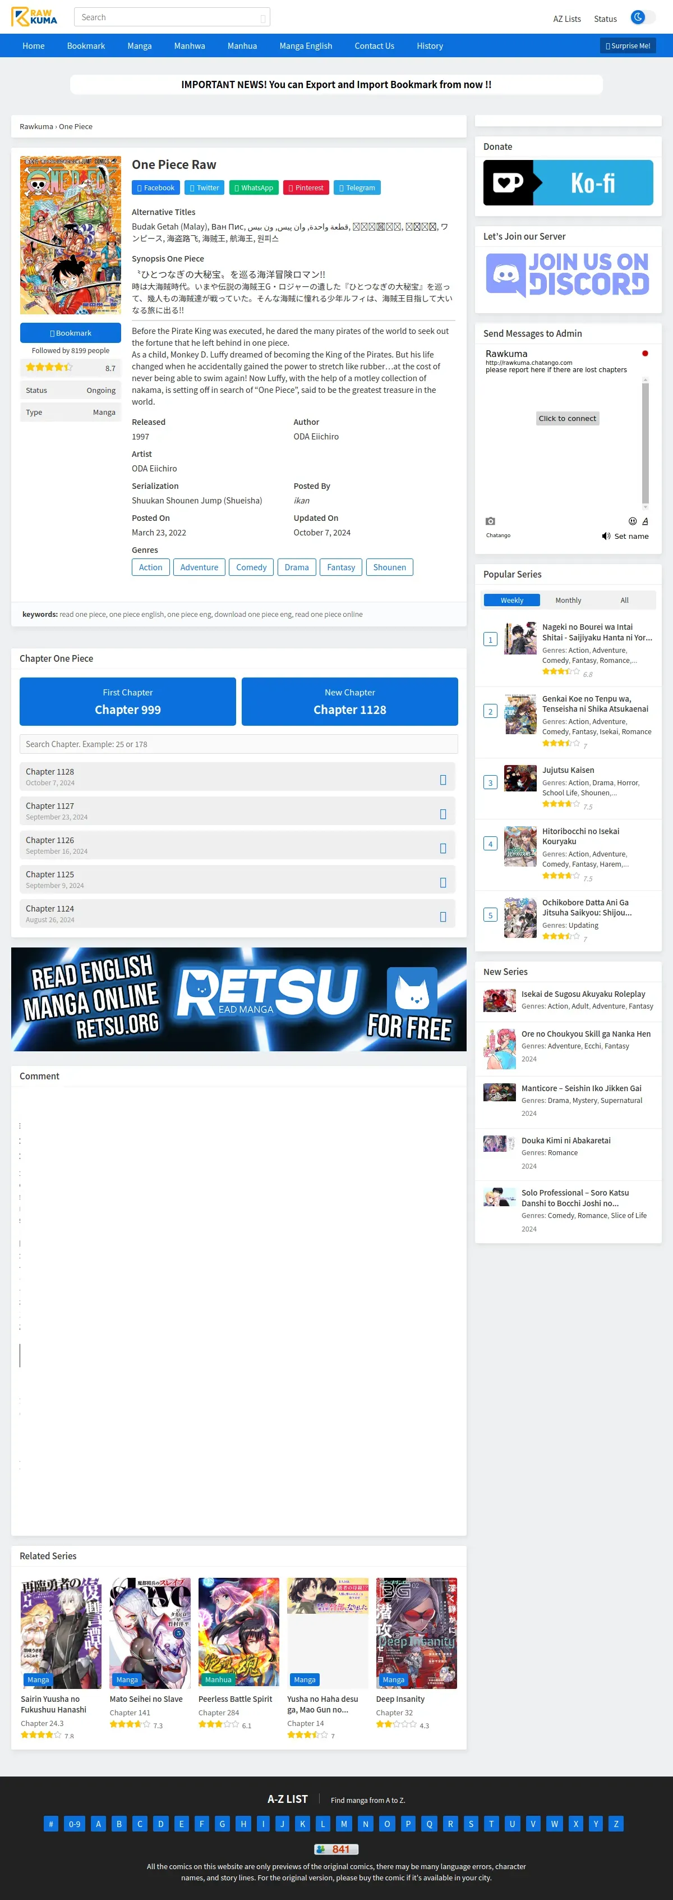This screenshot has height=1900, width=673.
Task: Click download icon for Chapter 1127
Action: (443, 814)
